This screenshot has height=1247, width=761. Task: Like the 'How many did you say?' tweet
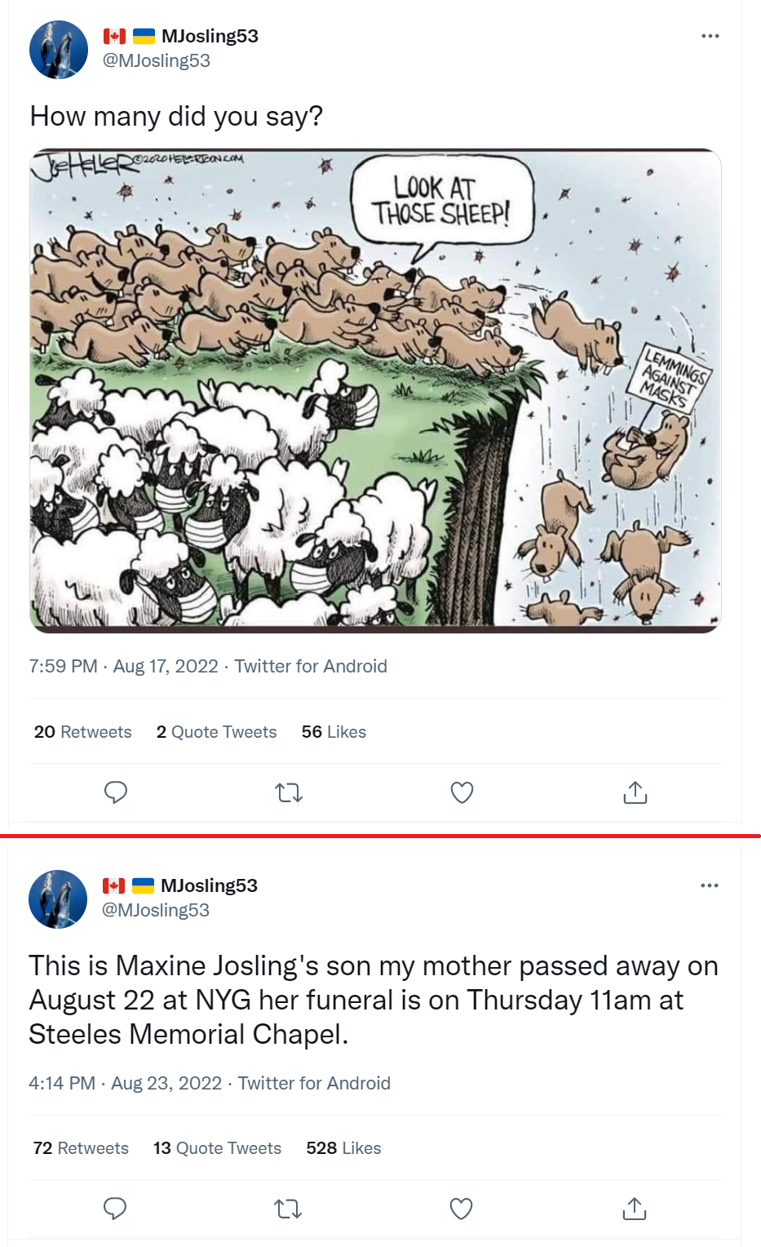tap(462, 792)
